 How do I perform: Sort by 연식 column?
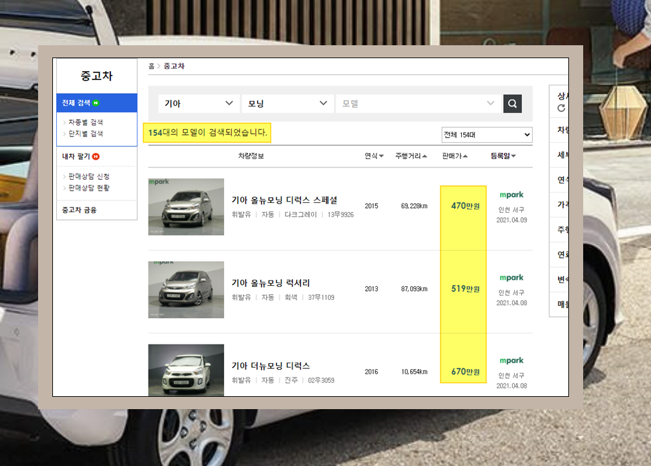coord(374,156)
